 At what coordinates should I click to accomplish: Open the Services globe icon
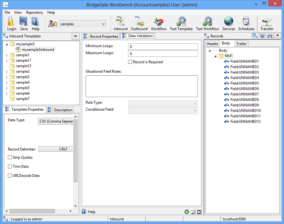point(229,21)
